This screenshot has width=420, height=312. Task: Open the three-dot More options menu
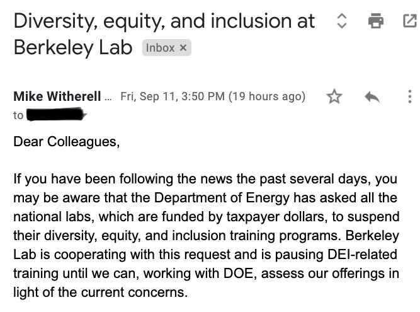409,96
